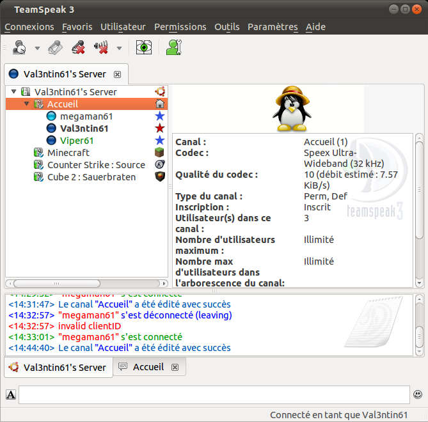Click the red star next to Val3ntin61
This screenshot has height=422, width=428.
[160, 128]
